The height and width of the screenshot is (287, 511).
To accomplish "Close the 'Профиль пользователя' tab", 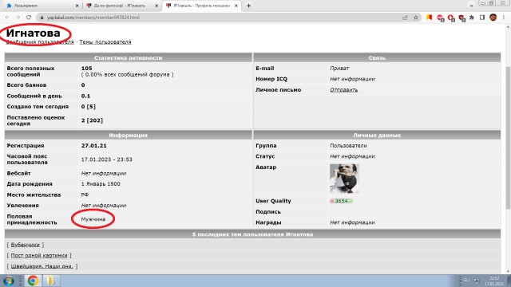I will (236, 6).
